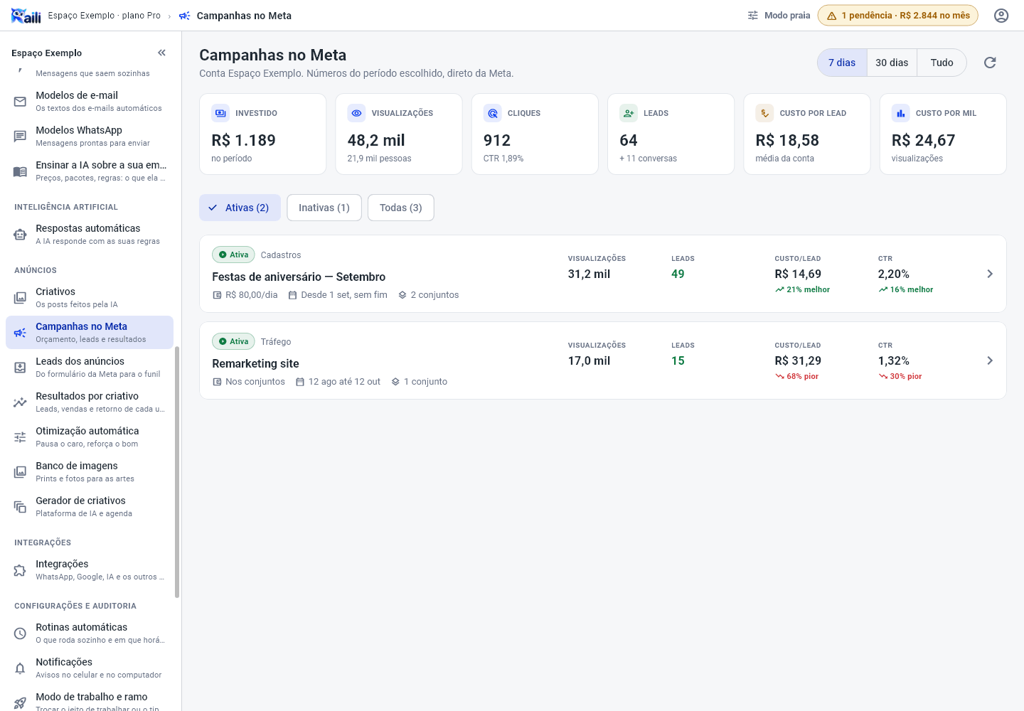The width and height of the screenshot is (1024, 711).
Task: Click the Modelos de e-mail envelope icon
Action: point(20,102)
